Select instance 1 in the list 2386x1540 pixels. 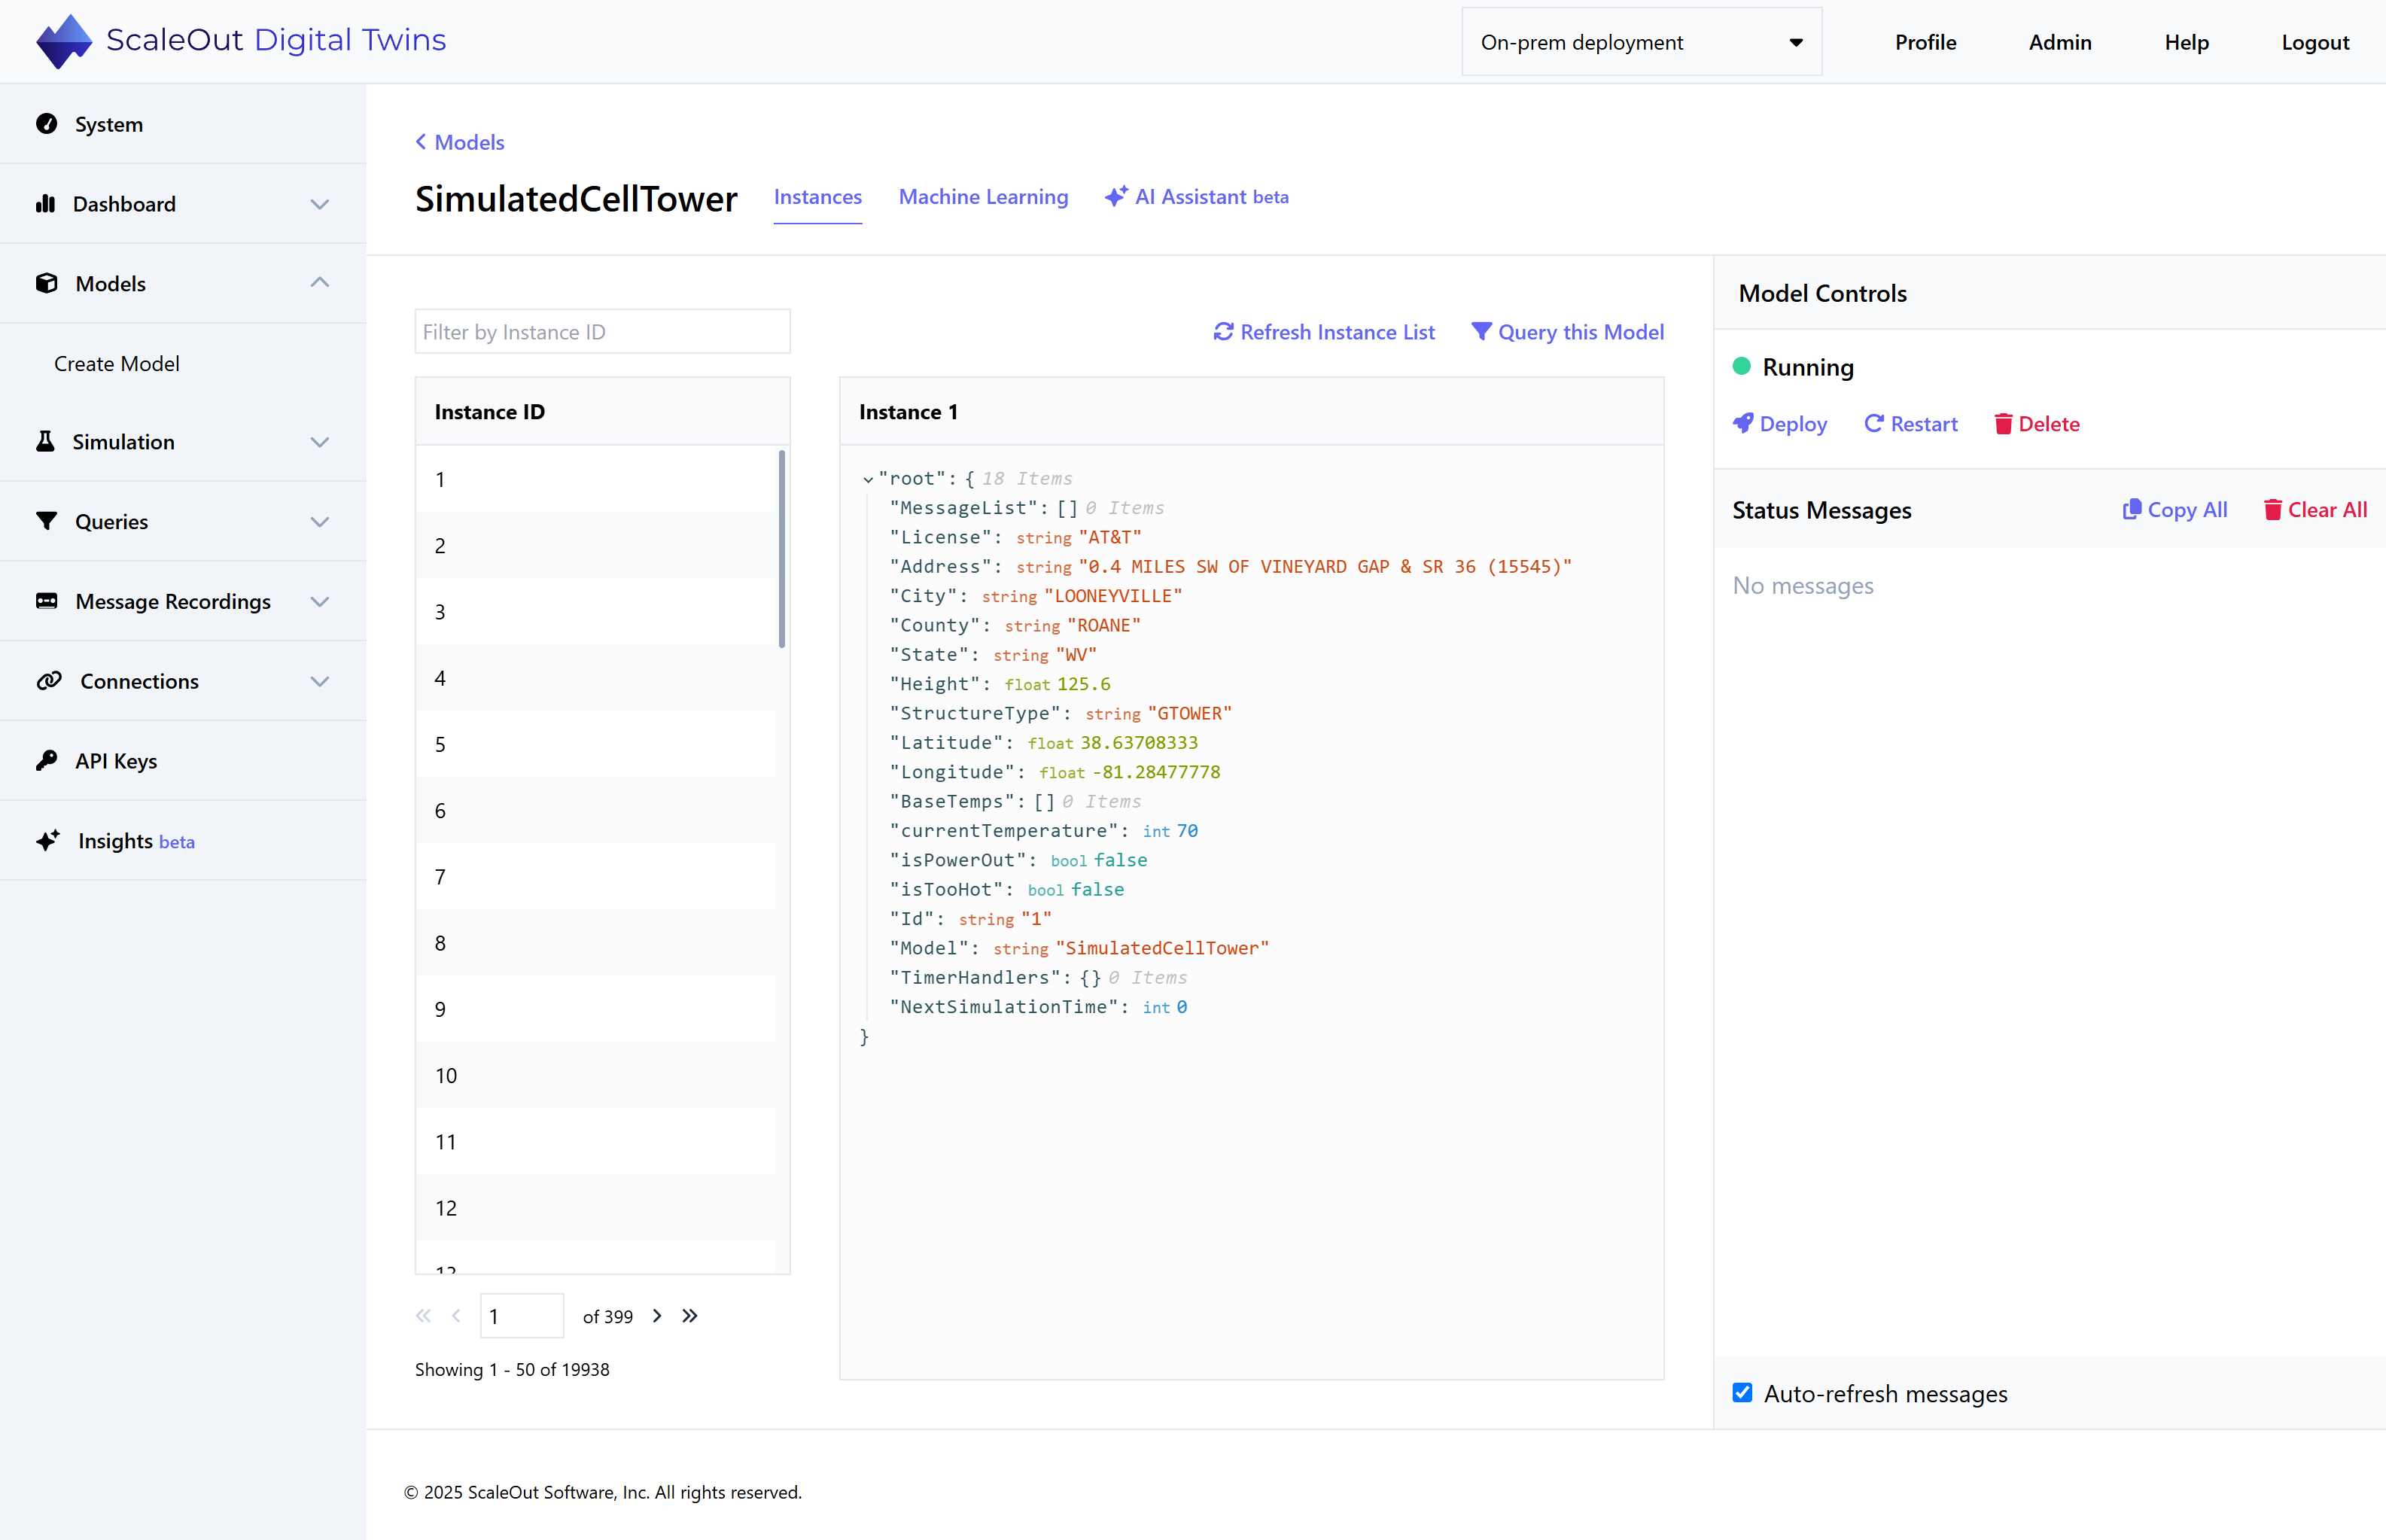click(595, 479)
